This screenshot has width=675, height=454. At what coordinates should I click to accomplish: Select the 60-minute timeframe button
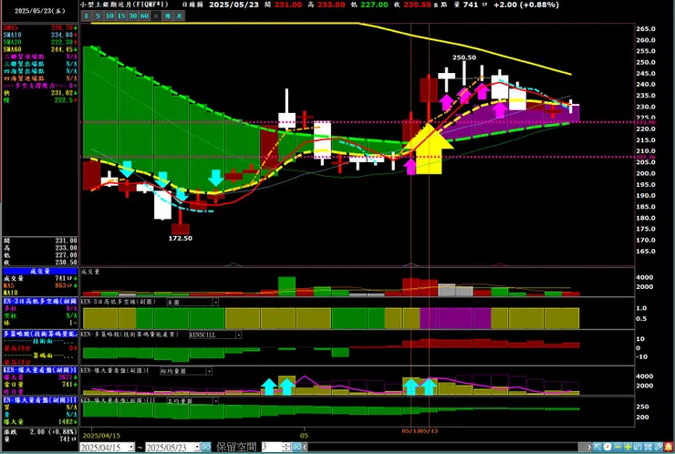pyautogui.click(x=144, y=15)
